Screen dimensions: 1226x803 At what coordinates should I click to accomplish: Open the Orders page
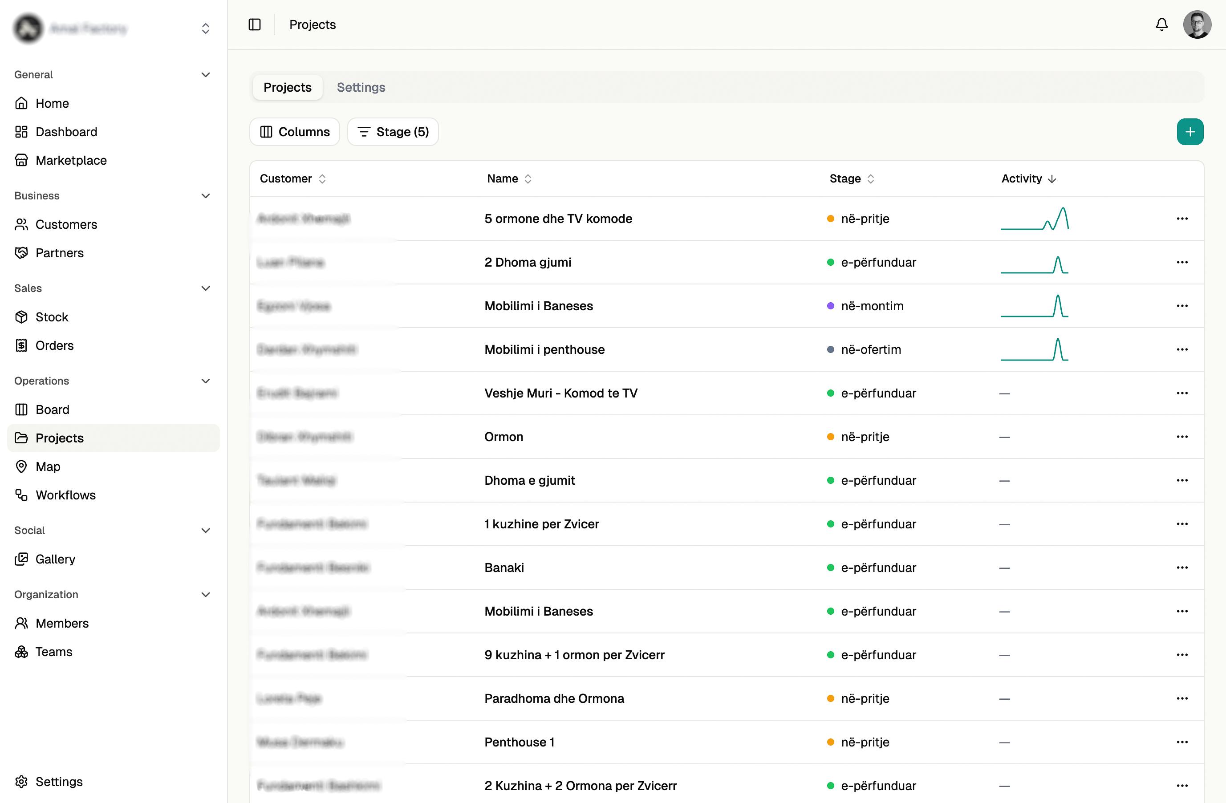(x=114, y=345)
